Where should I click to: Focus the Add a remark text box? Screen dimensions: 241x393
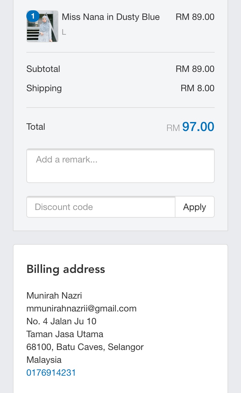click(x=121, y=166)
